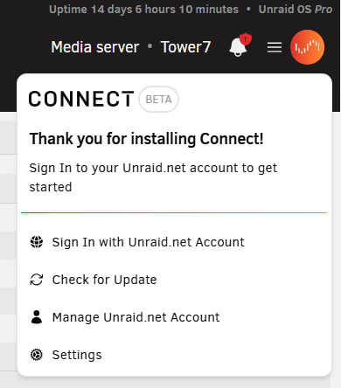Viewport: 341px width, 388px height.
Task: Click the Unraid OS Pro label
Action: click(296, 10)
